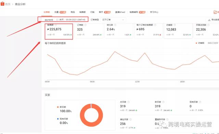Click the 00:00 time axis label
219x134 pixels.
[x=47, y=82]
